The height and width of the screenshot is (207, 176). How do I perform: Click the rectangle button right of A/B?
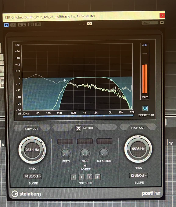tap(38, 24)
